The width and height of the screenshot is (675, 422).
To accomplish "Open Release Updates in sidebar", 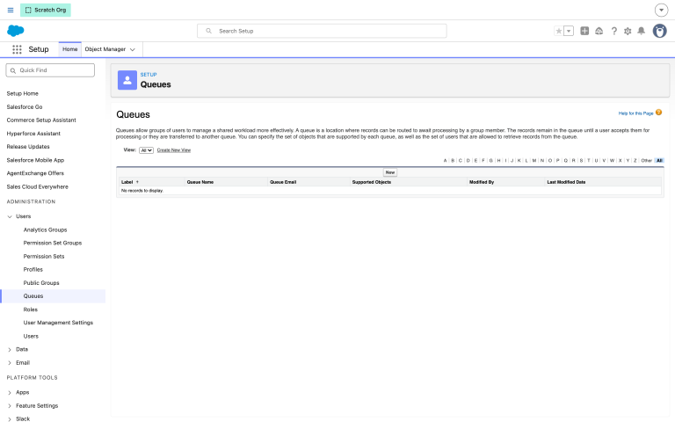I will 28,147.
